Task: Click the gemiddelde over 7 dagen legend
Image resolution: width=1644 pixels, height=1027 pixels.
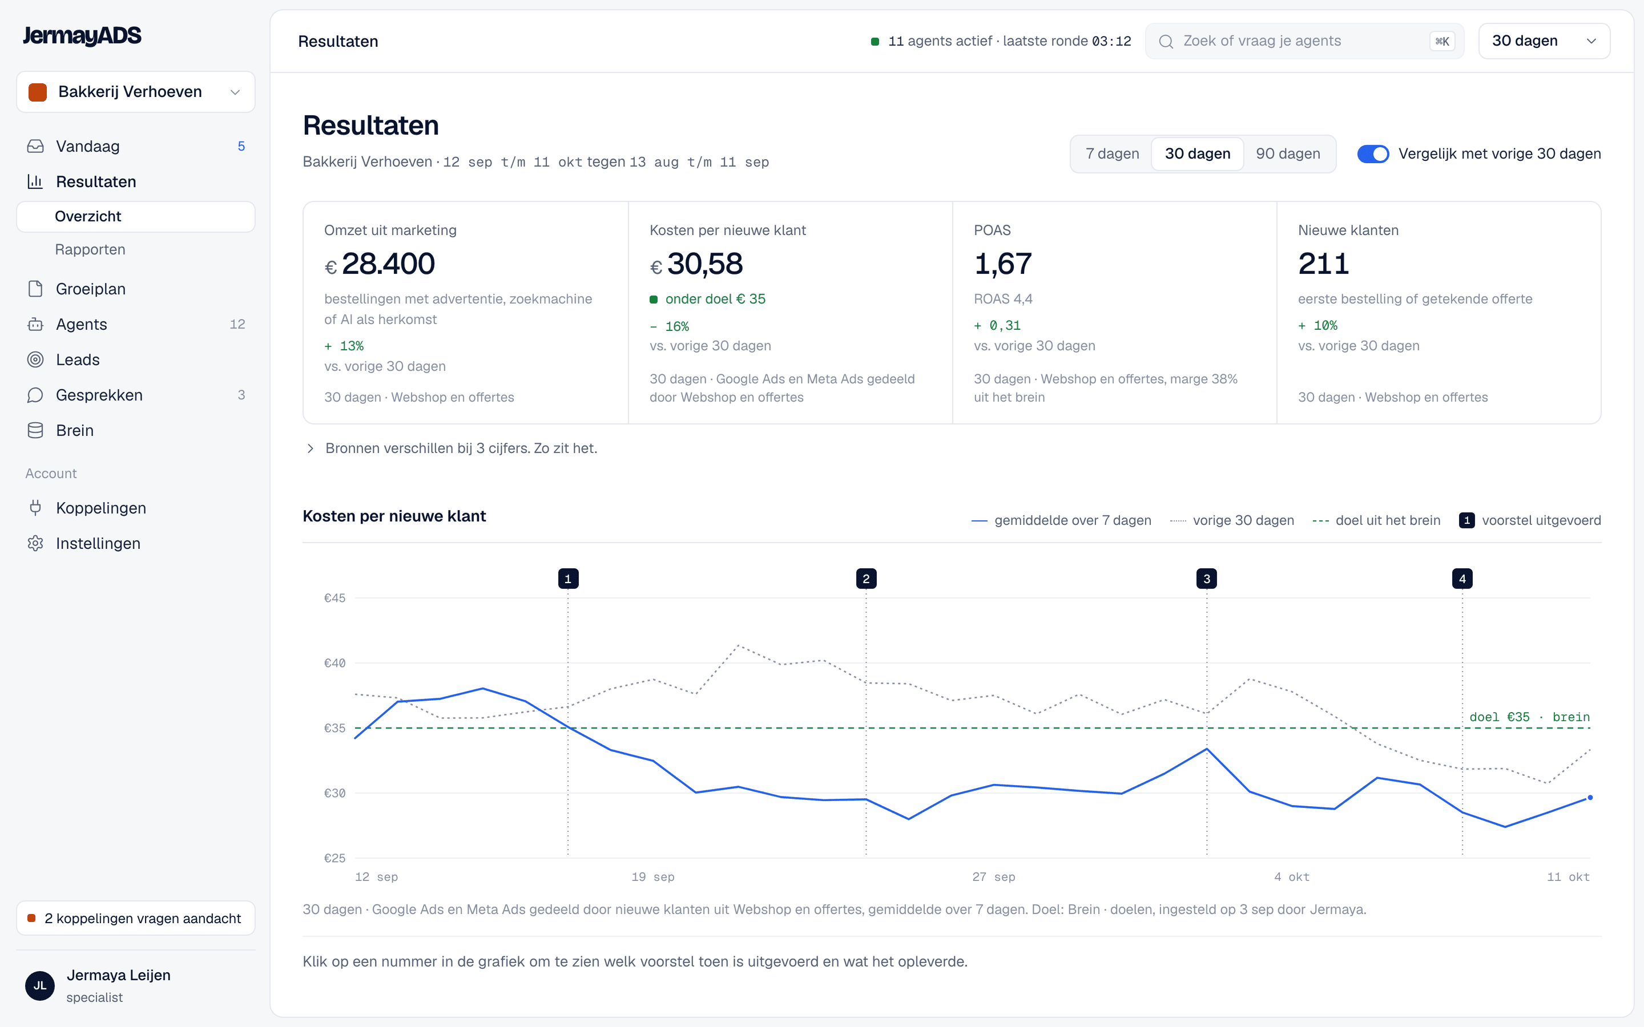Action: pyautogui.click(x=1061, y=520)
